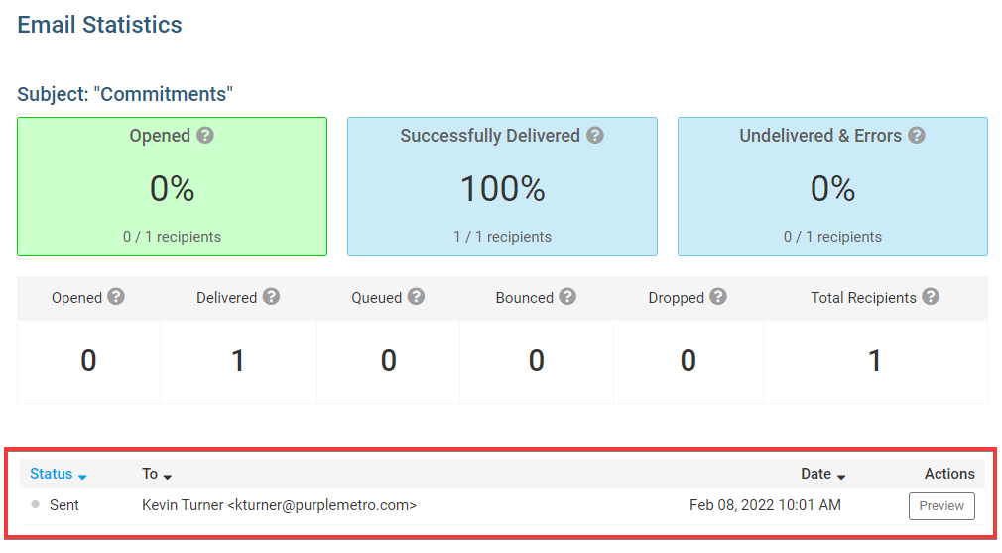Click help icon beside Undelivered & Errors

coord(917,136)
